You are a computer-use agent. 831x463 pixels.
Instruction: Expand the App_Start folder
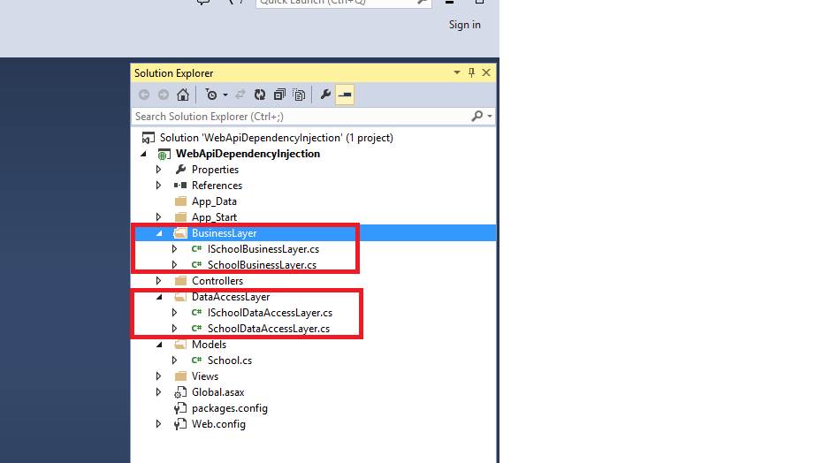tap(158, 217)
